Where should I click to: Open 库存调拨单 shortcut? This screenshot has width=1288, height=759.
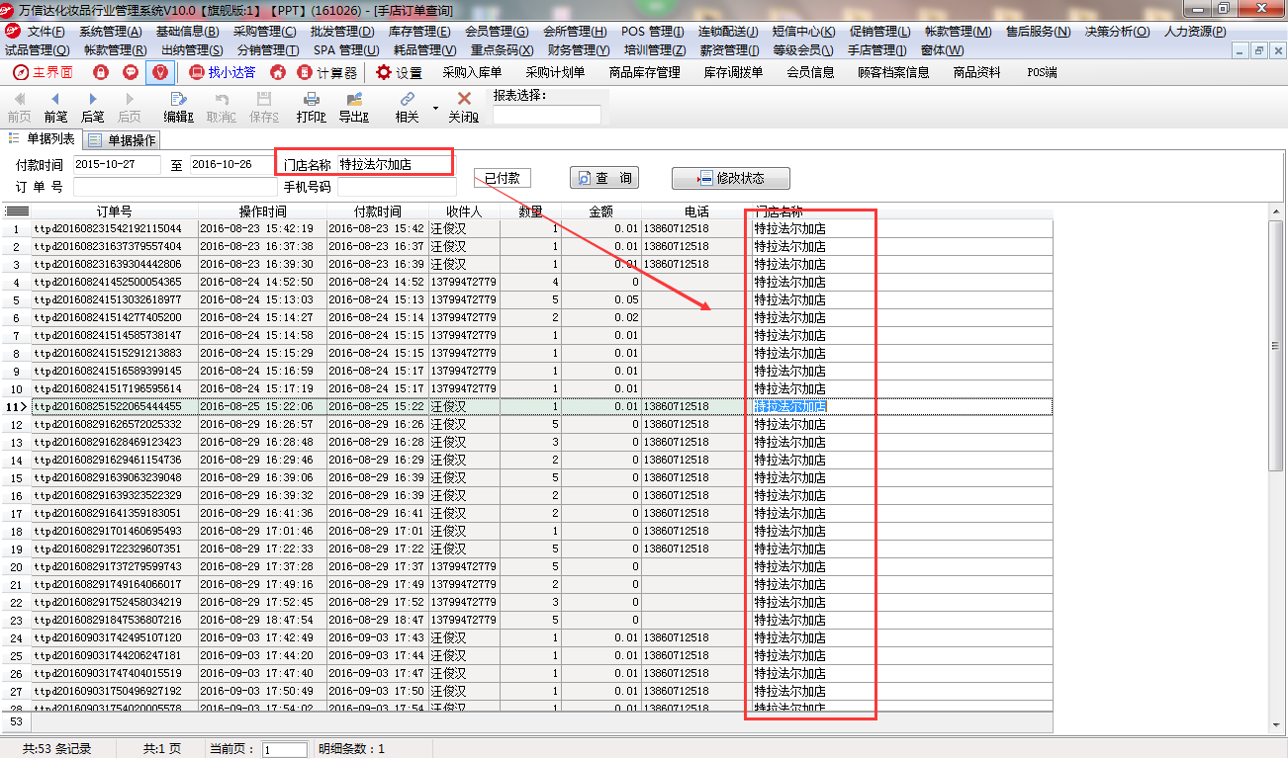click(733, 72)
